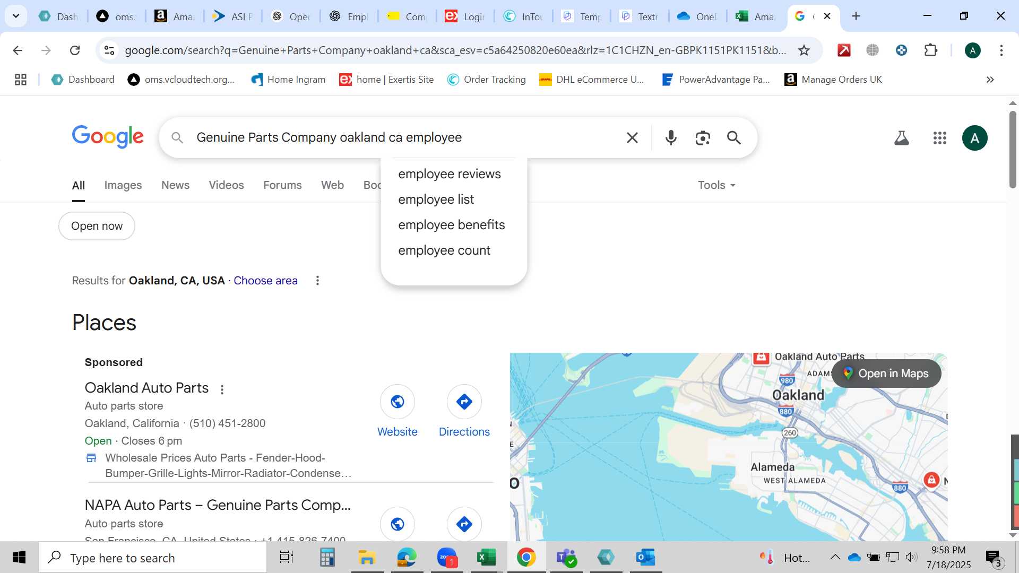The image size is (1019, 573).
Task: Open more options beside Choose area
Action: pyautogui.click(x=317, y=281)
